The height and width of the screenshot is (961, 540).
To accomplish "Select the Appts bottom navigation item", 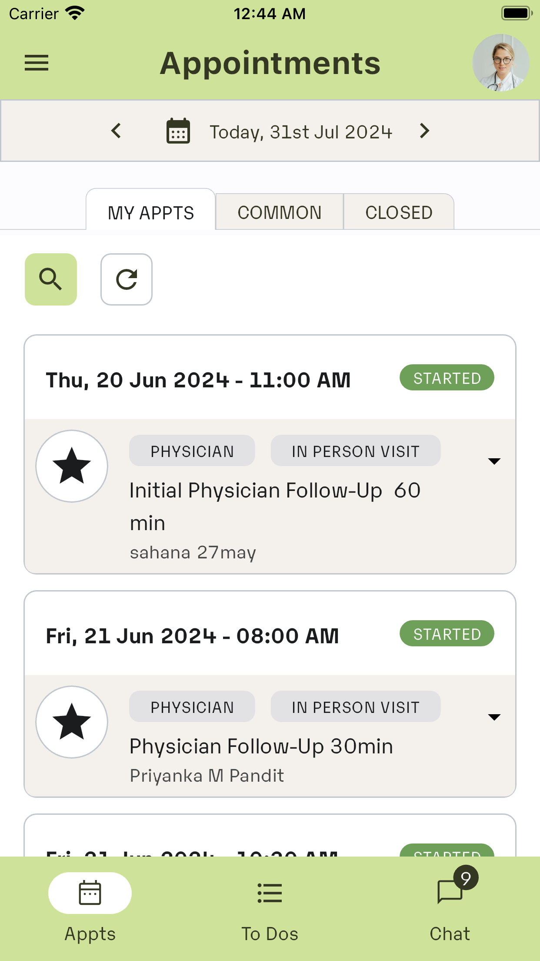I will (90, 909).
